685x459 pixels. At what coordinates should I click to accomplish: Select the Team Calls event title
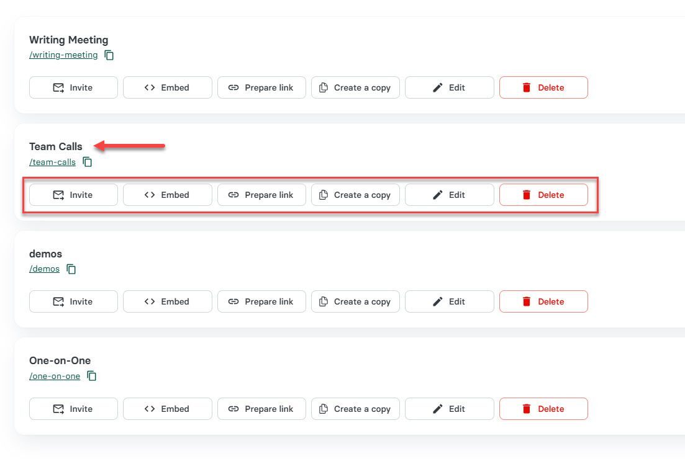[x=55, y=146]
